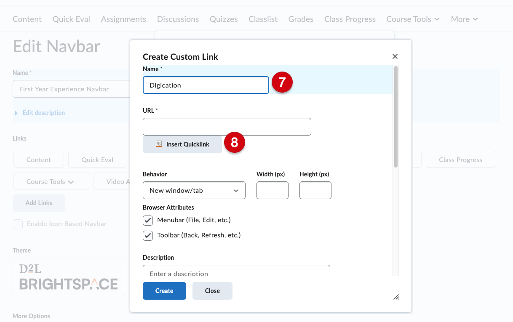Click the Name field containing Digication
This screenshot has height=322, width=513.
[206, 85]
